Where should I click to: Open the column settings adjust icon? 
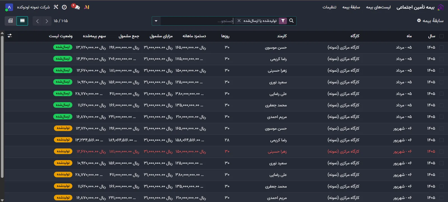(x=10, y=36)
